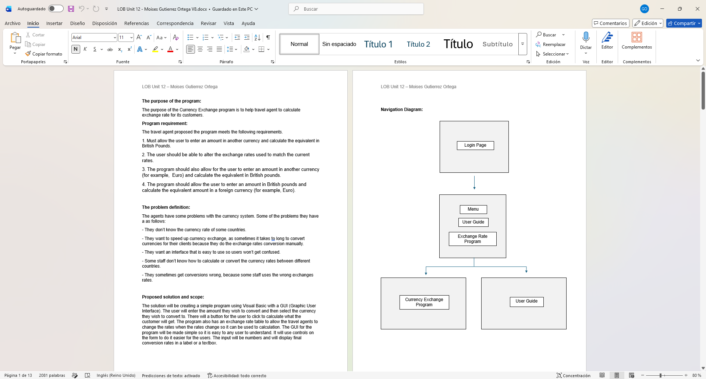Open the Referencias tab
Viewport: 706px width, 379px height.
coord(136,23)
